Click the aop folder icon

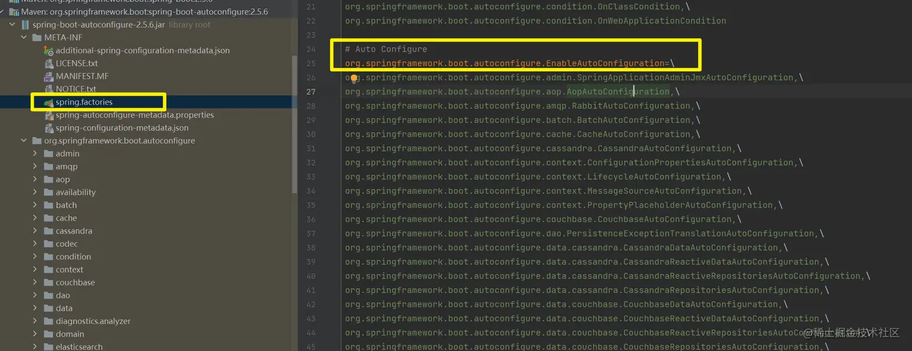49,179
